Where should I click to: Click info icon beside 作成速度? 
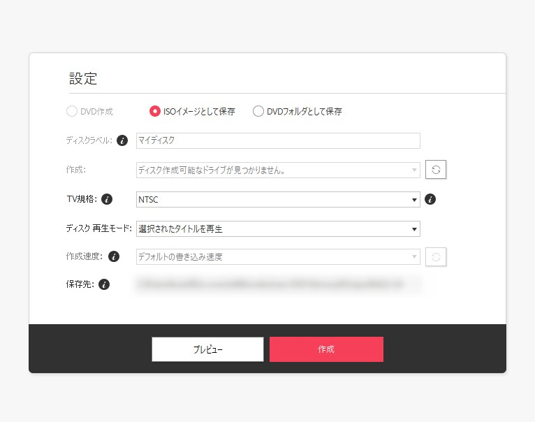click(114, 256)
